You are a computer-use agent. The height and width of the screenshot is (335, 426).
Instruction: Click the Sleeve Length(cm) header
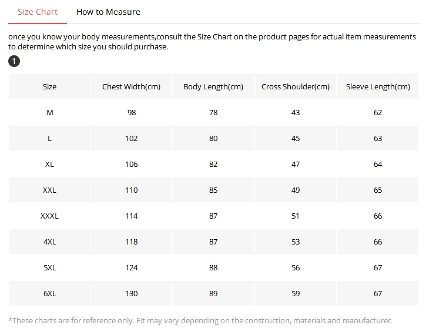(378, 86)
